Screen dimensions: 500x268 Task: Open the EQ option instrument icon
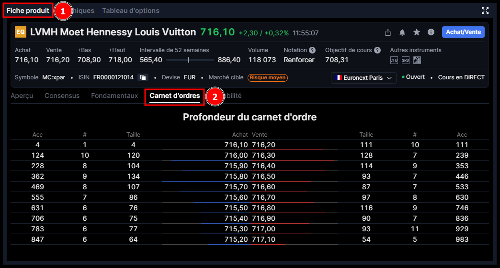pyautogui.click(x=417, y=60)
